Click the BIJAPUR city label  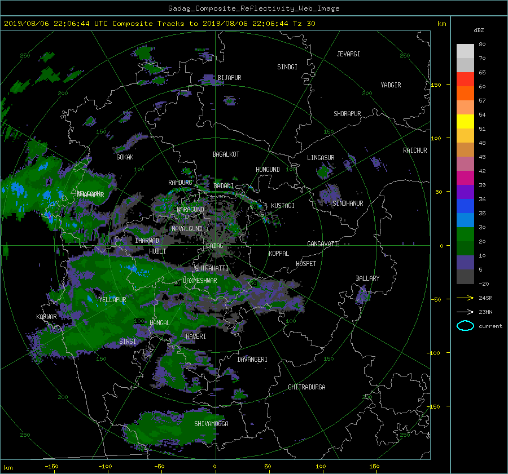pyautogui.click(x=229, y=78)
